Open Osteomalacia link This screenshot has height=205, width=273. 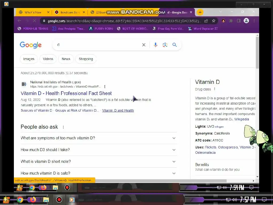pyautogui.click(x=205, y=152)
